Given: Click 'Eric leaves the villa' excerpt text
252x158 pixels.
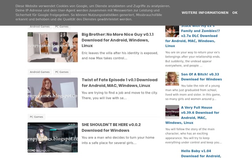Looking at the screenshot, I should pos(120,56).
